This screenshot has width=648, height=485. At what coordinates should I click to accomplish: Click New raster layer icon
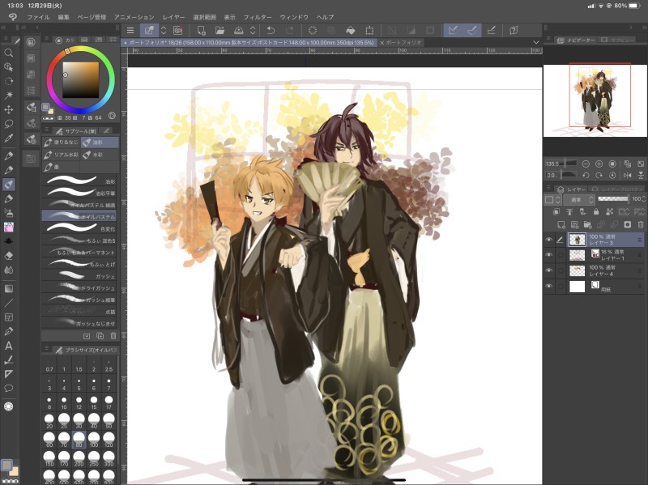point(561,225)
